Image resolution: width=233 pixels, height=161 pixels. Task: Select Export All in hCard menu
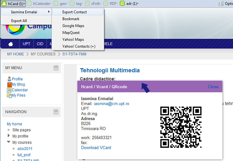[19, 21]
